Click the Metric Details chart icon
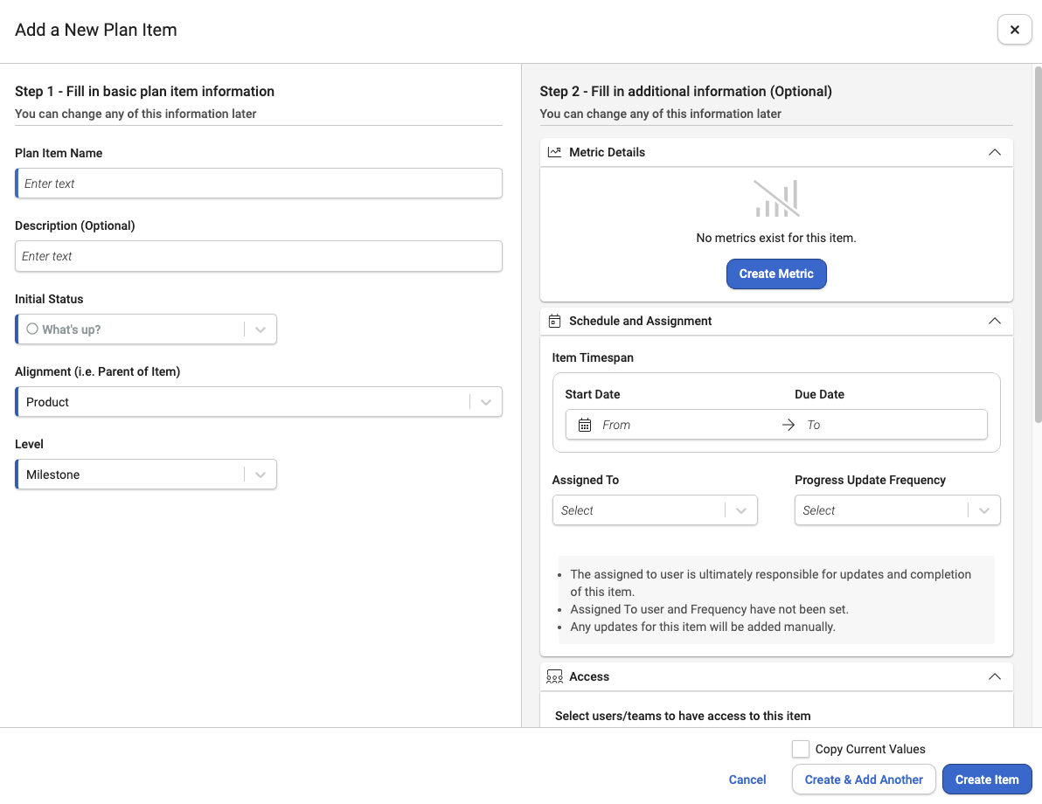This screenshot has width=1042, height=804. [554, 152]
